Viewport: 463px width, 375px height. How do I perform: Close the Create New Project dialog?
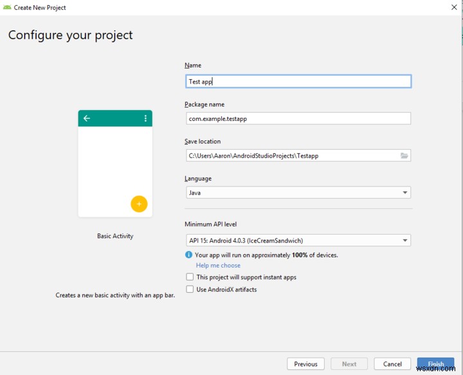click(454, 8)
